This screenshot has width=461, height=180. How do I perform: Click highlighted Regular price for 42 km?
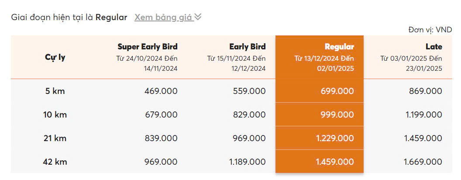click(x=334, y=162)
